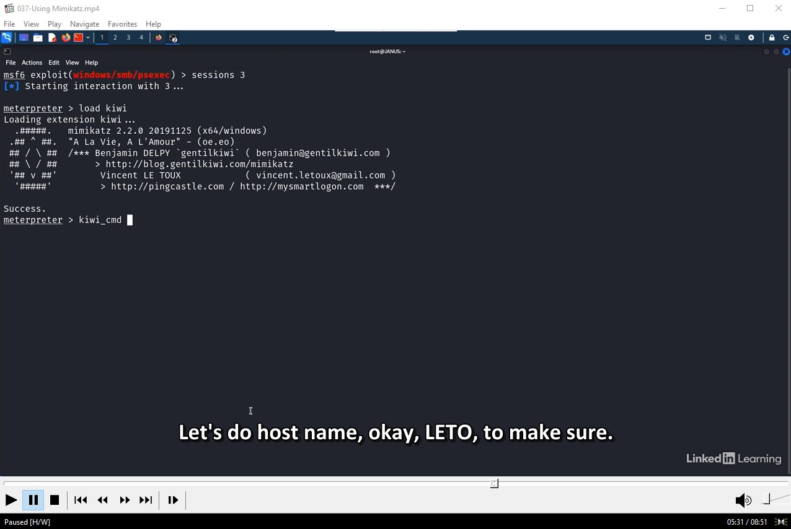This screenshot has height=529, width=791.
Task: Expand the terminal launcher dropdown arrow
Action: click(x=88, y=38)
